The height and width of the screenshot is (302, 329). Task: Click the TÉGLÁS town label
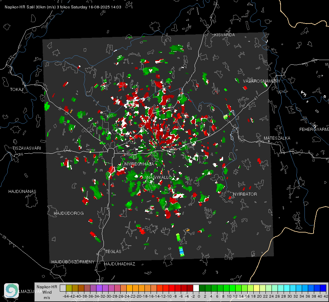113,252
